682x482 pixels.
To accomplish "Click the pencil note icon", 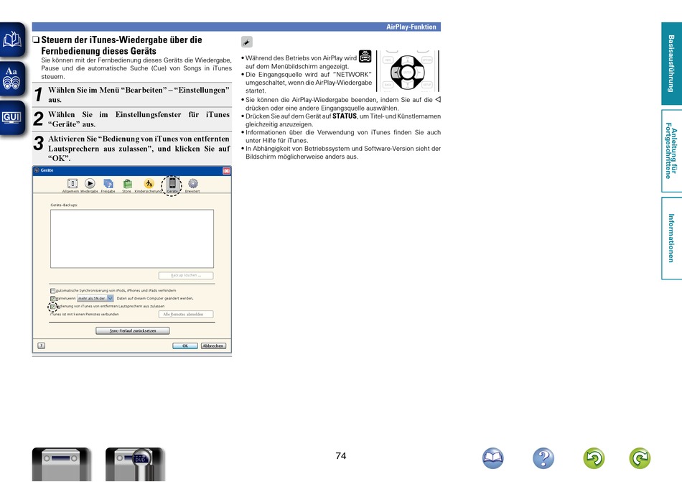I will pos(247,42).
